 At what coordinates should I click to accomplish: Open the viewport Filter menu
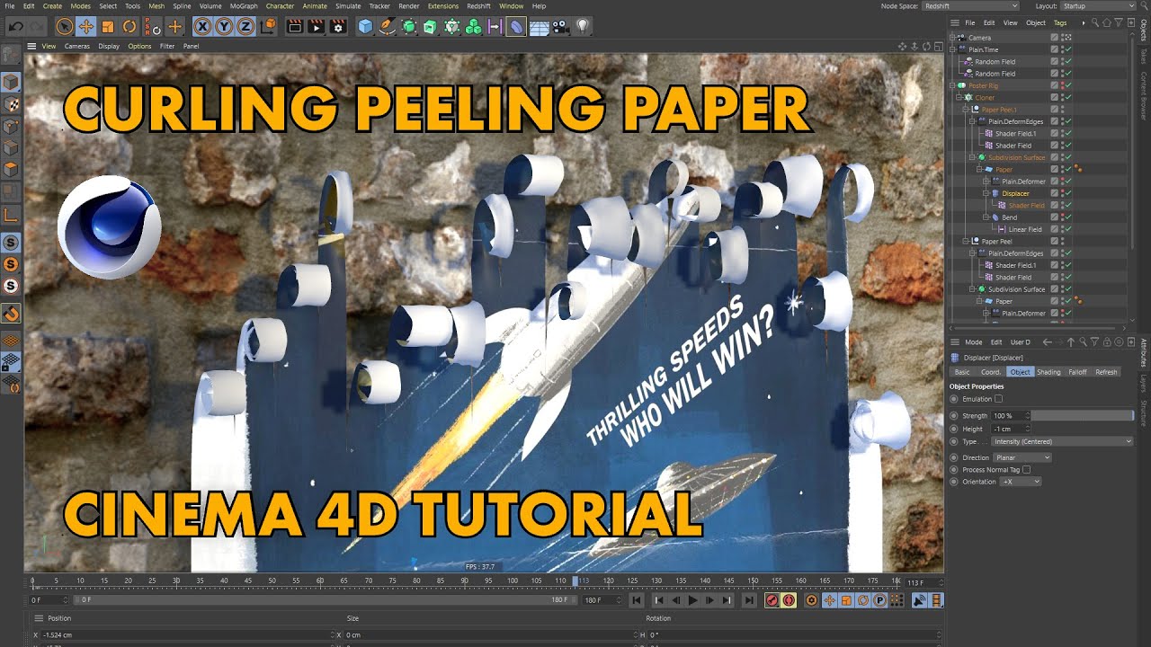point(167,46)
